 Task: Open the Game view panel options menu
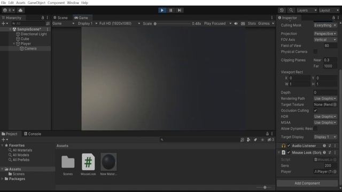pyautogui.click(x=272, y=18)
